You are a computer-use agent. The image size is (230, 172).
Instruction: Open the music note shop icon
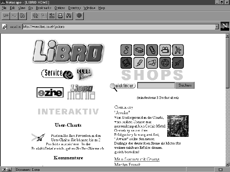coord(126,50)
